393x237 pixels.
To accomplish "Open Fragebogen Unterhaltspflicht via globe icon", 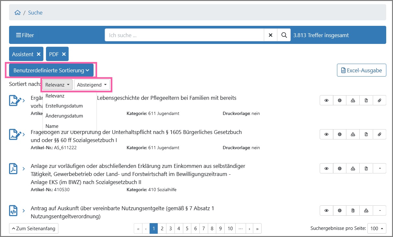I will point(340,134).
